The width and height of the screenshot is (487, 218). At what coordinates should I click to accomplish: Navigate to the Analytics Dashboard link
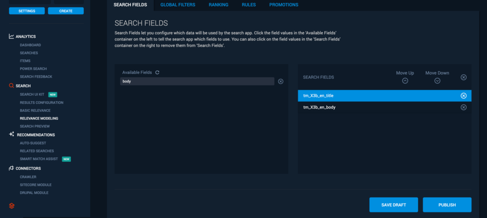(30, 45)
